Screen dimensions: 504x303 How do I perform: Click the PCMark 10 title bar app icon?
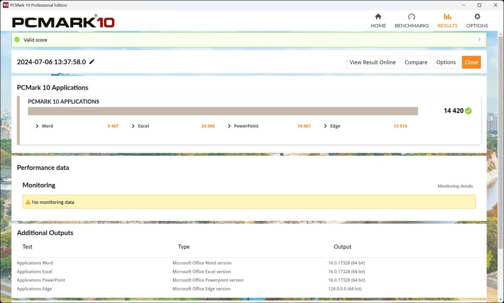point(5,5)
